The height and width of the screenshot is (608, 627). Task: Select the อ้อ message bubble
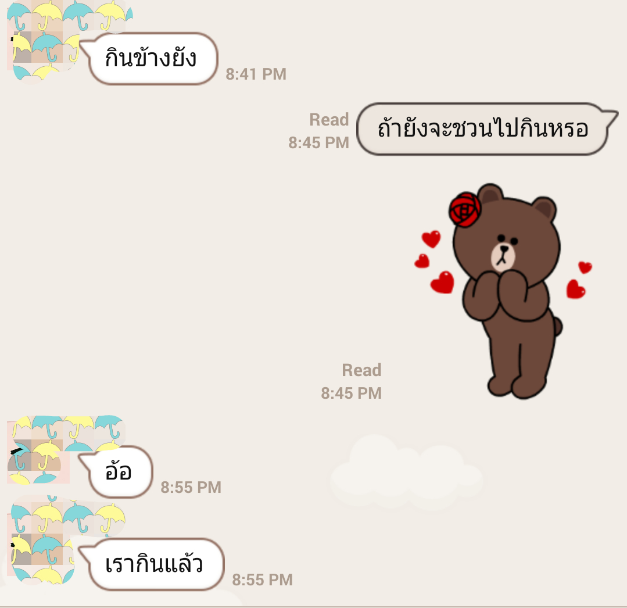[116, 472]
